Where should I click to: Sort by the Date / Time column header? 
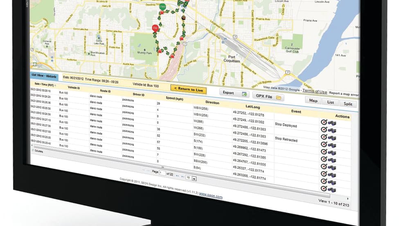tap(43, 84)
